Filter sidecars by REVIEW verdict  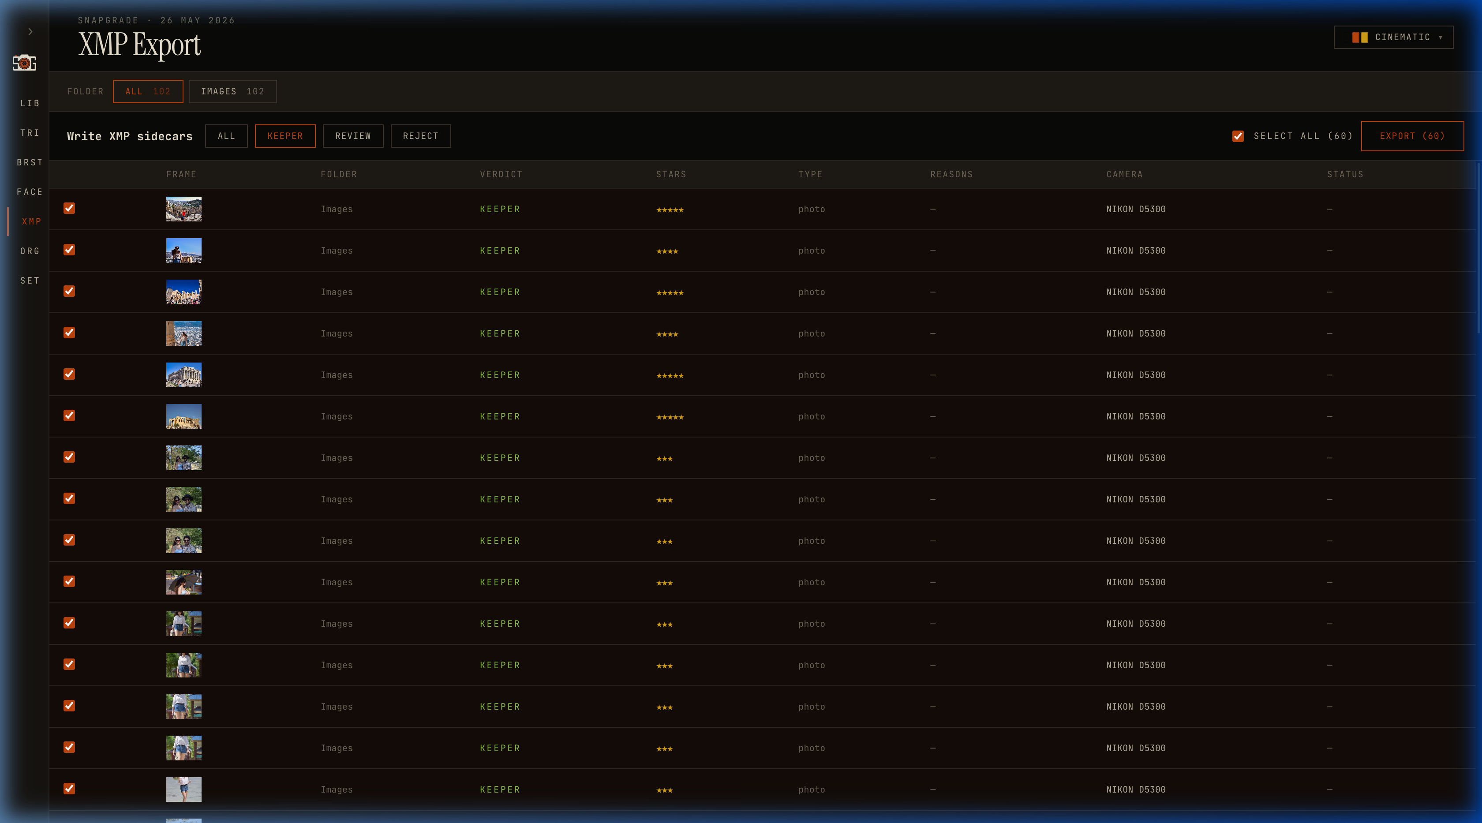click(353, 136)
